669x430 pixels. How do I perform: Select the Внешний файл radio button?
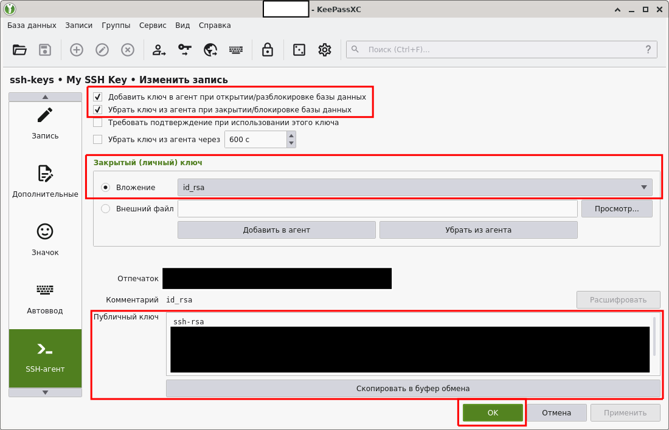tap(106, 209)
